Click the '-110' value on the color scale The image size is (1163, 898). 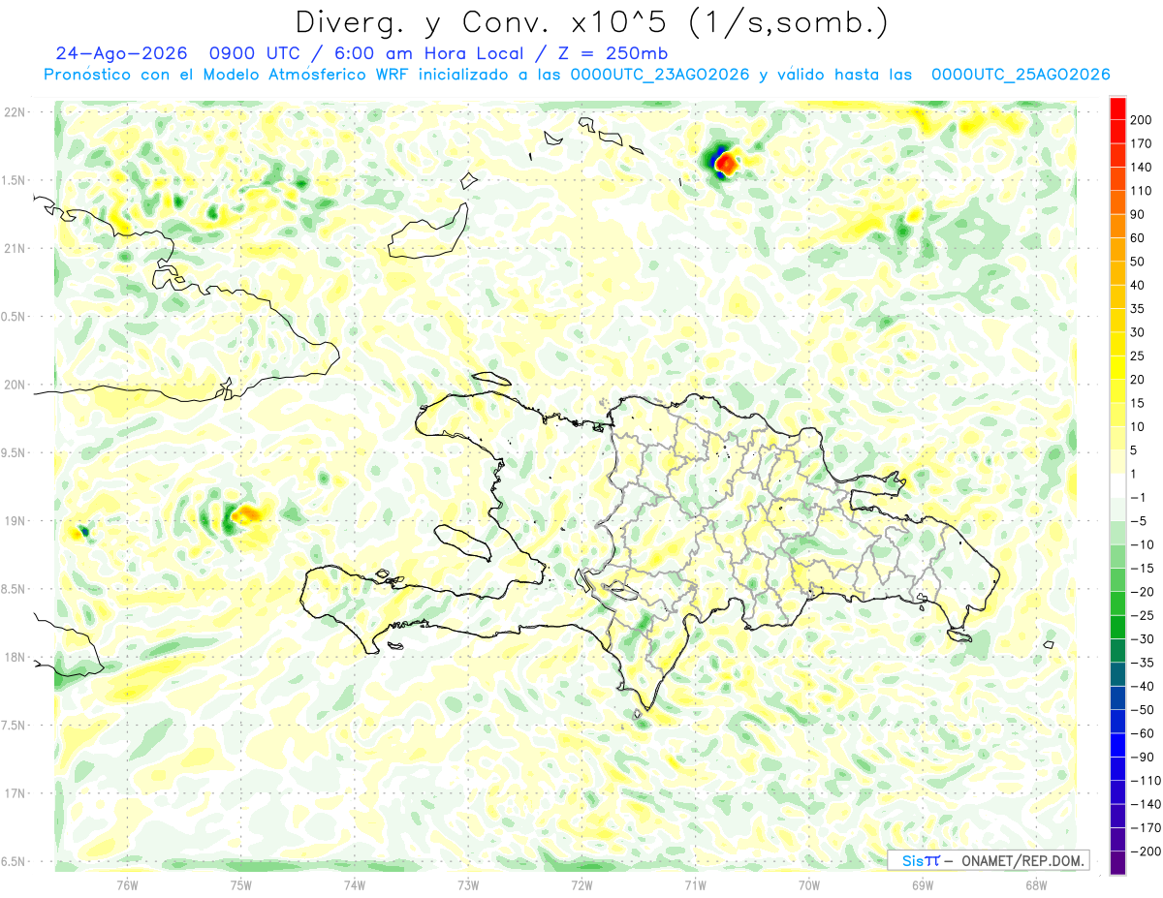[x=1144, y=781]
